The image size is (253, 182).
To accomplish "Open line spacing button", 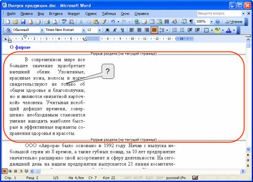I will click(x=162, y=30).
